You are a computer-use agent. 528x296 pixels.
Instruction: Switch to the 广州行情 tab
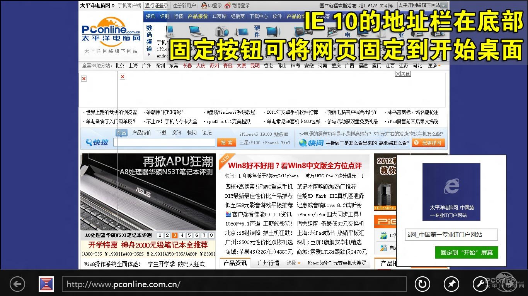point(268,263)
